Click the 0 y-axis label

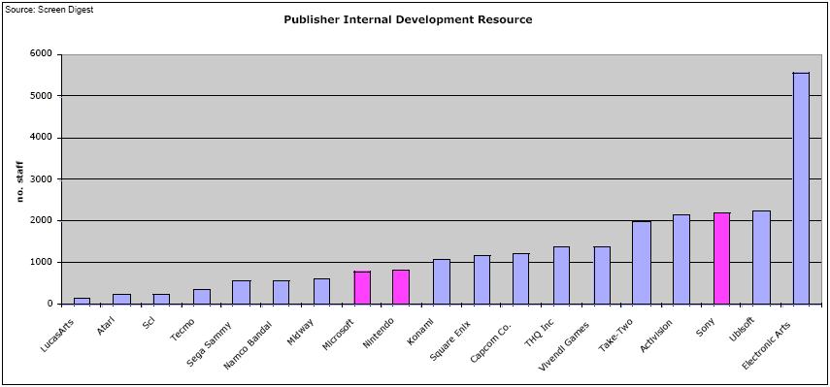click(50, 304)
